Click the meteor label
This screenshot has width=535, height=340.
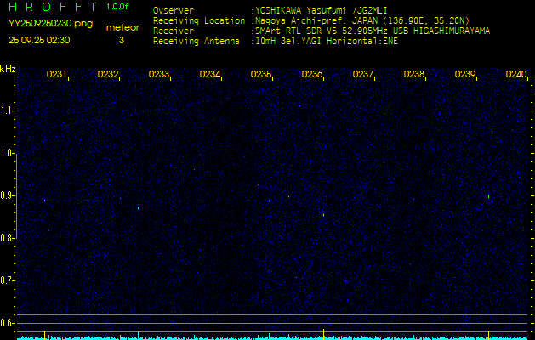[x=122, y=28]
